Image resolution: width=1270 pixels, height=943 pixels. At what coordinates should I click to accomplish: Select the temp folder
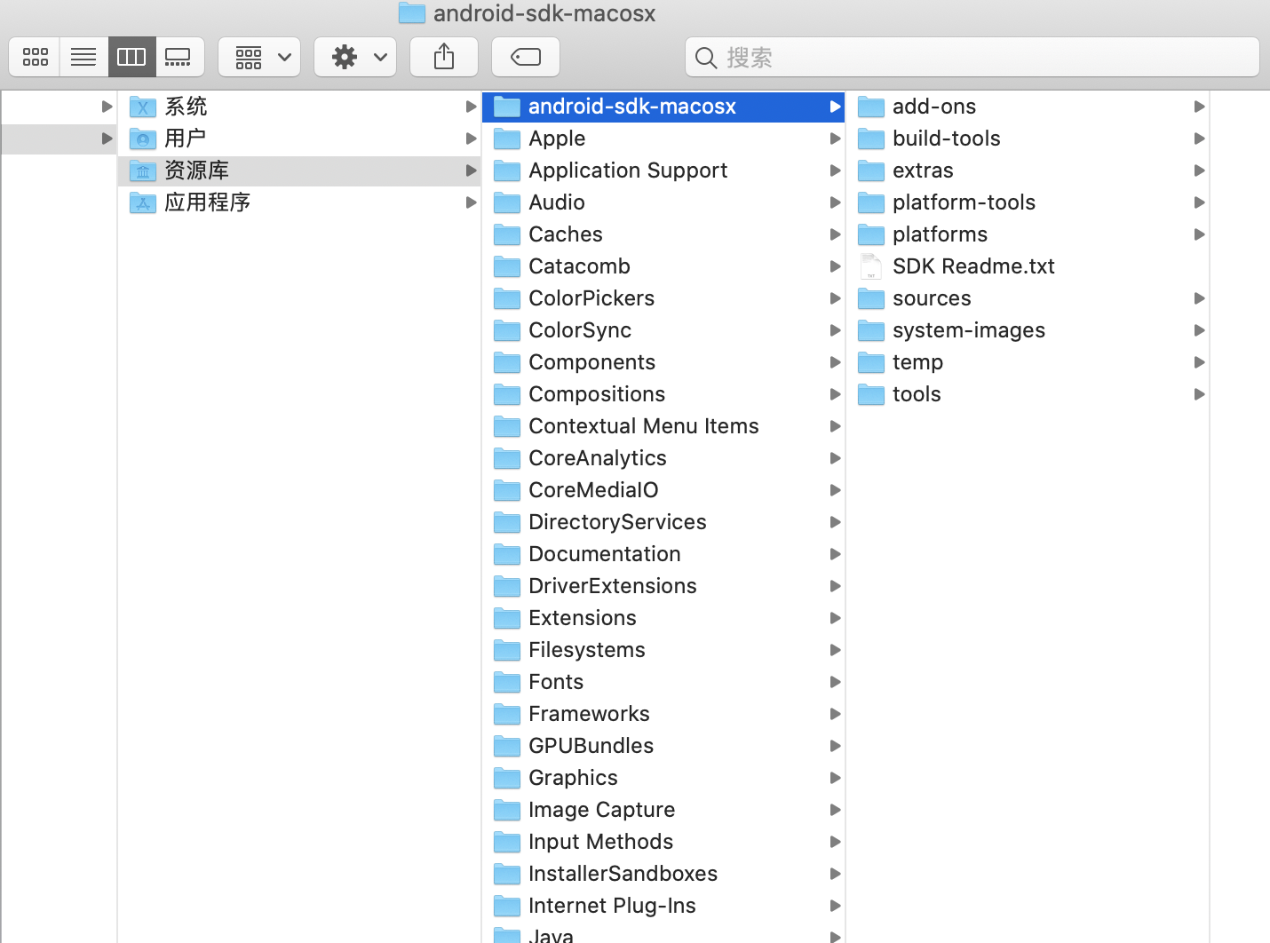click(x=1028, y=362)
